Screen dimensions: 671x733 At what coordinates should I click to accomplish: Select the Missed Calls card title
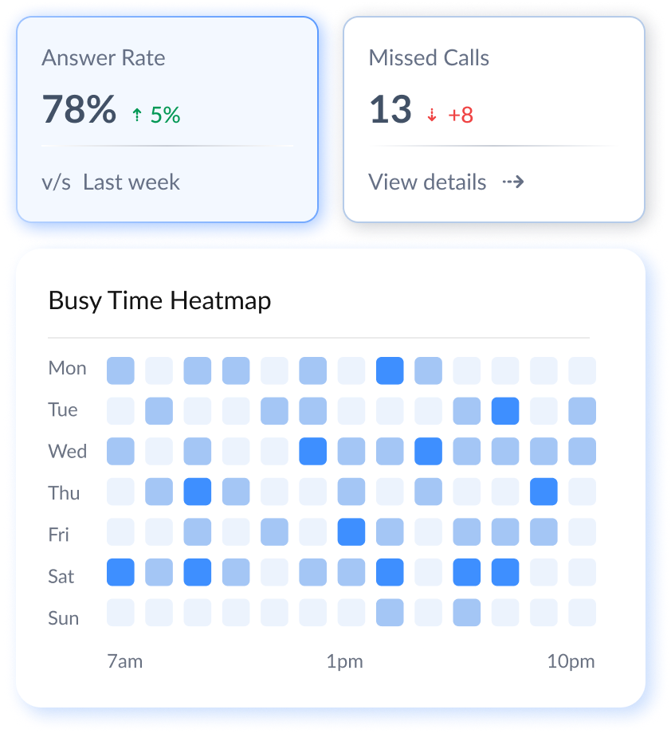429,58
